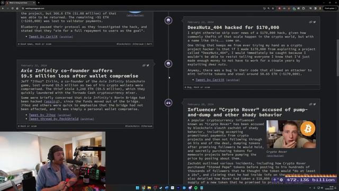Click the zoom magnifier icon in the address bar
Screen dimensions: 339x191
click(x=269, y=8)
